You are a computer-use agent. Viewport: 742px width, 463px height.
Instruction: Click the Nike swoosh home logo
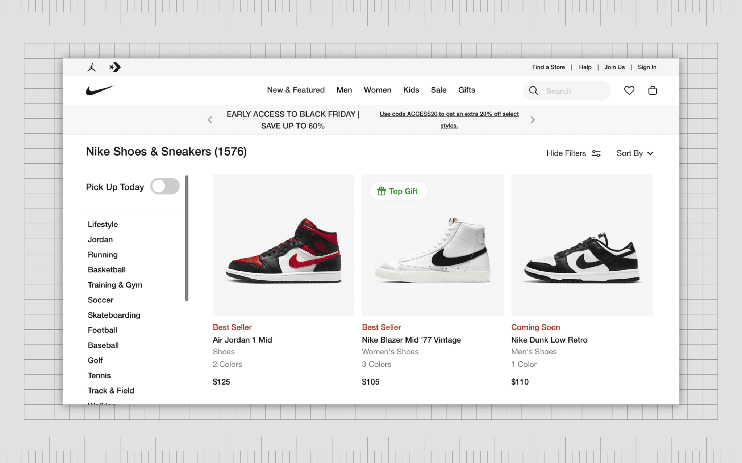100,90
